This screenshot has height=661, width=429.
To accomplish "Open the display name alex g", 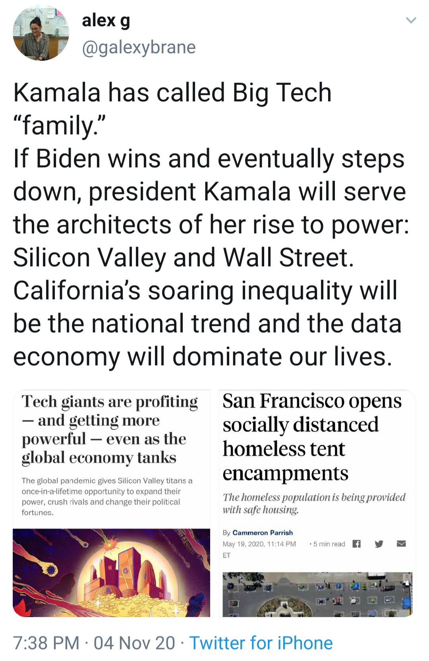I will 106,20.
